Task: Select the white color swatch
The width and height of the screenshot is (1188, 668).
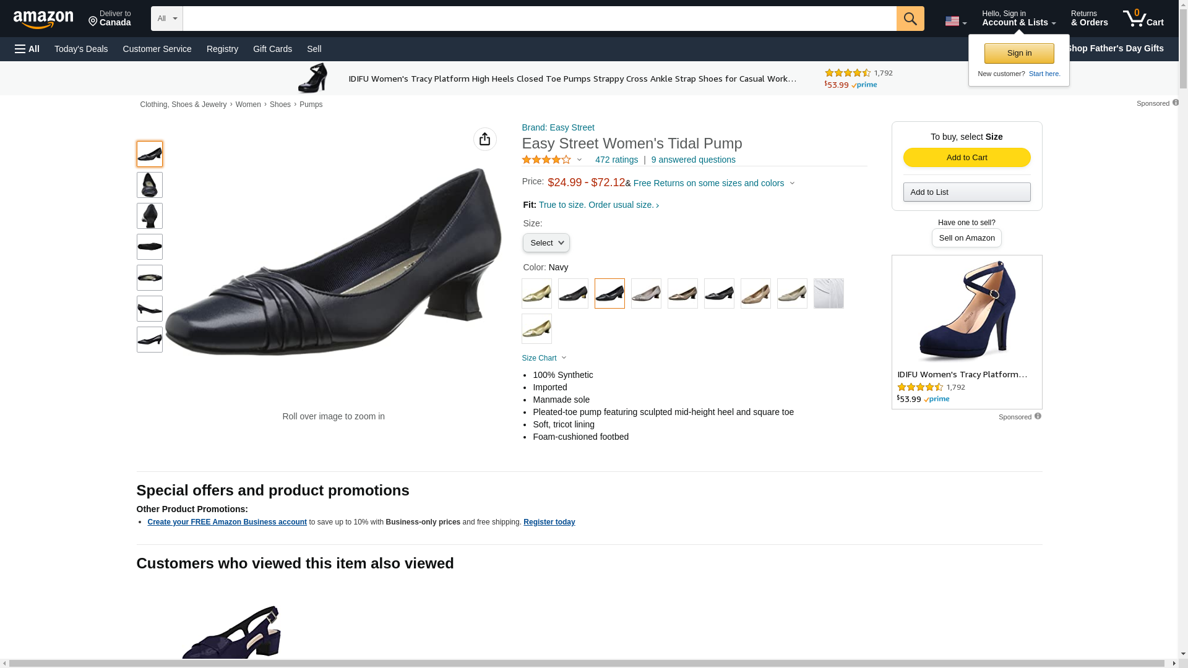Action: pyautogui.click(x=828, y=294)
